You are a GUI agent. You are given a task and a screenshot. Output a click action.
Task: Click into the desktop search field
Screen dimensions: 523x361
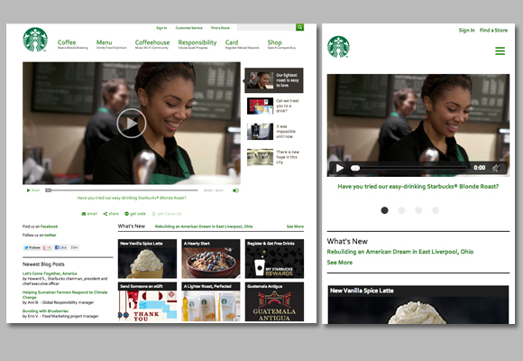[x=266, y=27]
